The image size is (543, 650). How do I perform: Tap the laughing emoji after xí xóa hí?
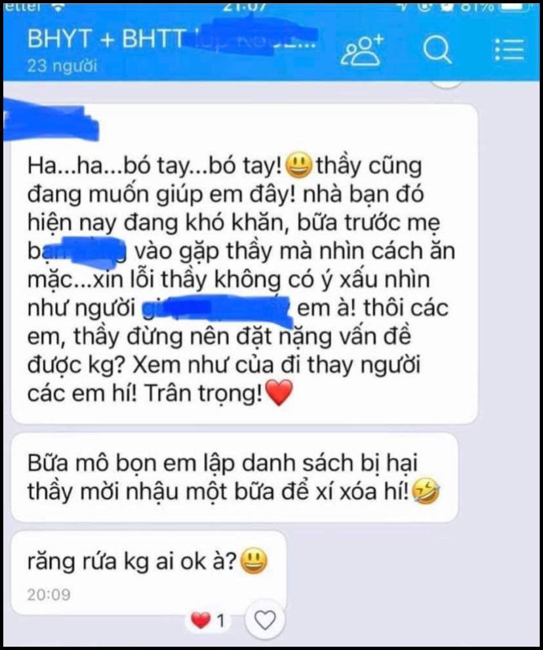tap(426, 491)
